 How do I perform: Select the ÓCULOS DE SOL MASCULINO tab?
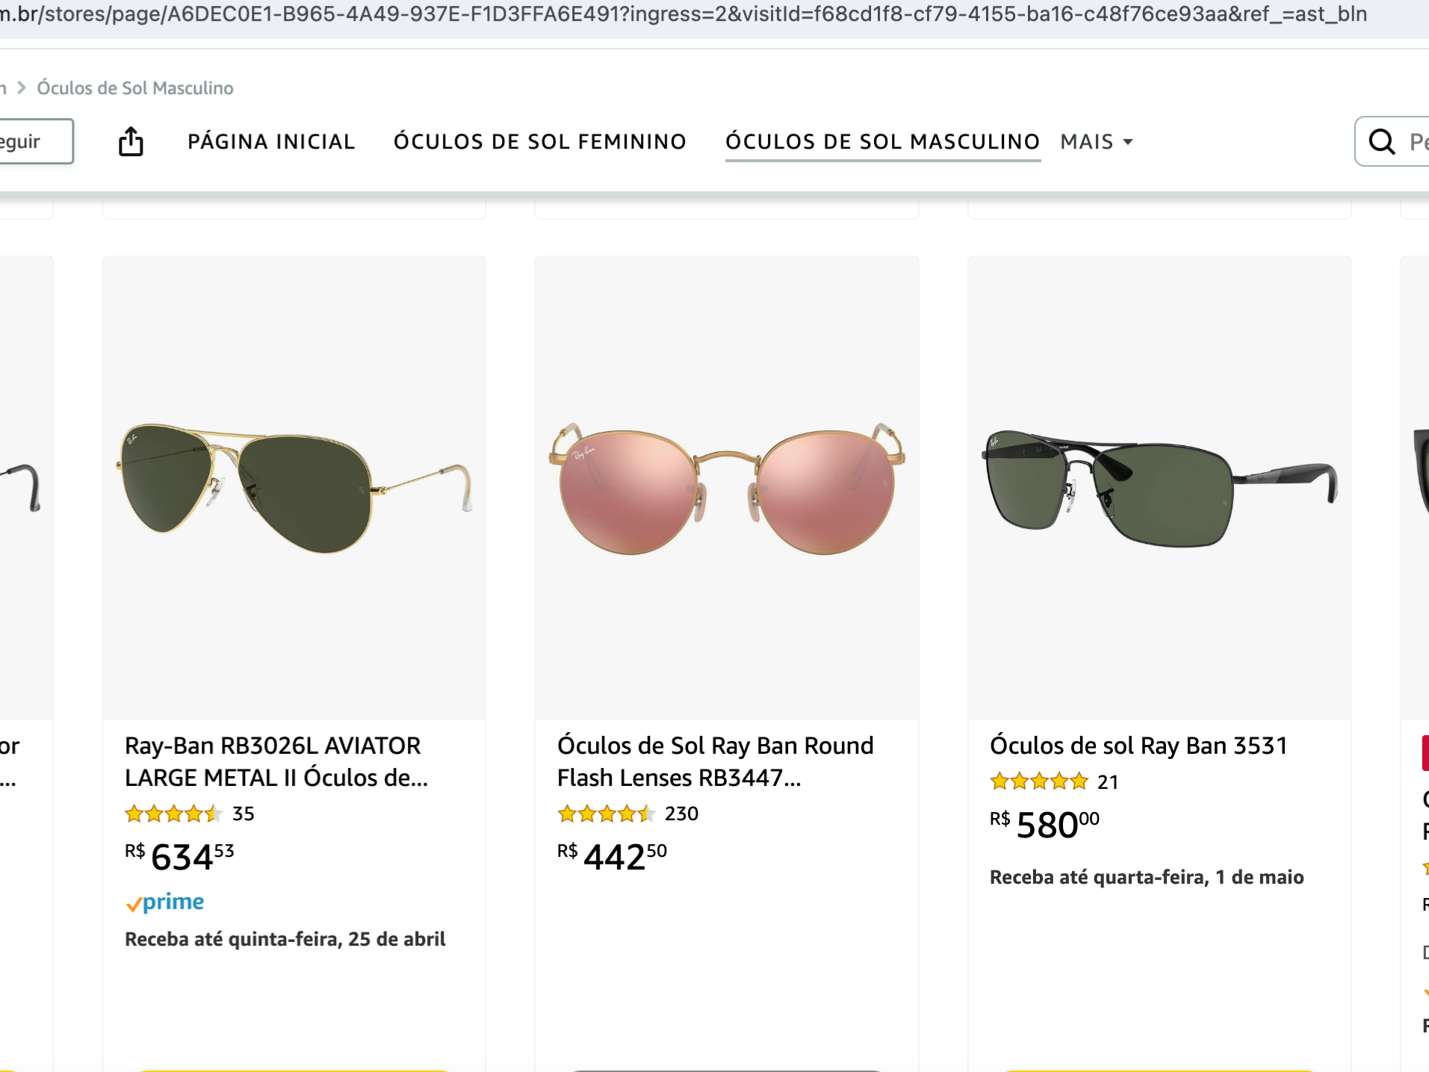coord(883,141)
